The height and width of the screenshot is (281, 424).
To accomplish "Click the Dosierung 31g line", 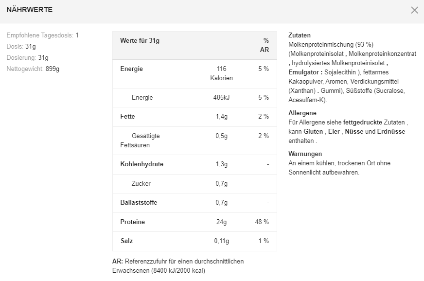I will 27,57.
